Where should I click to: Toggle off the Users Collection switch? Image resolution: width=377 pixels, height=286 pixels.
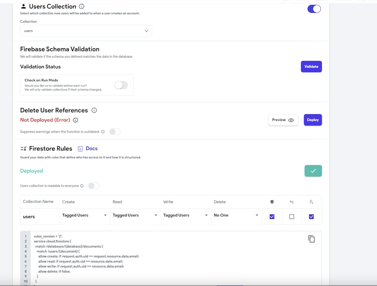point(314,9)
